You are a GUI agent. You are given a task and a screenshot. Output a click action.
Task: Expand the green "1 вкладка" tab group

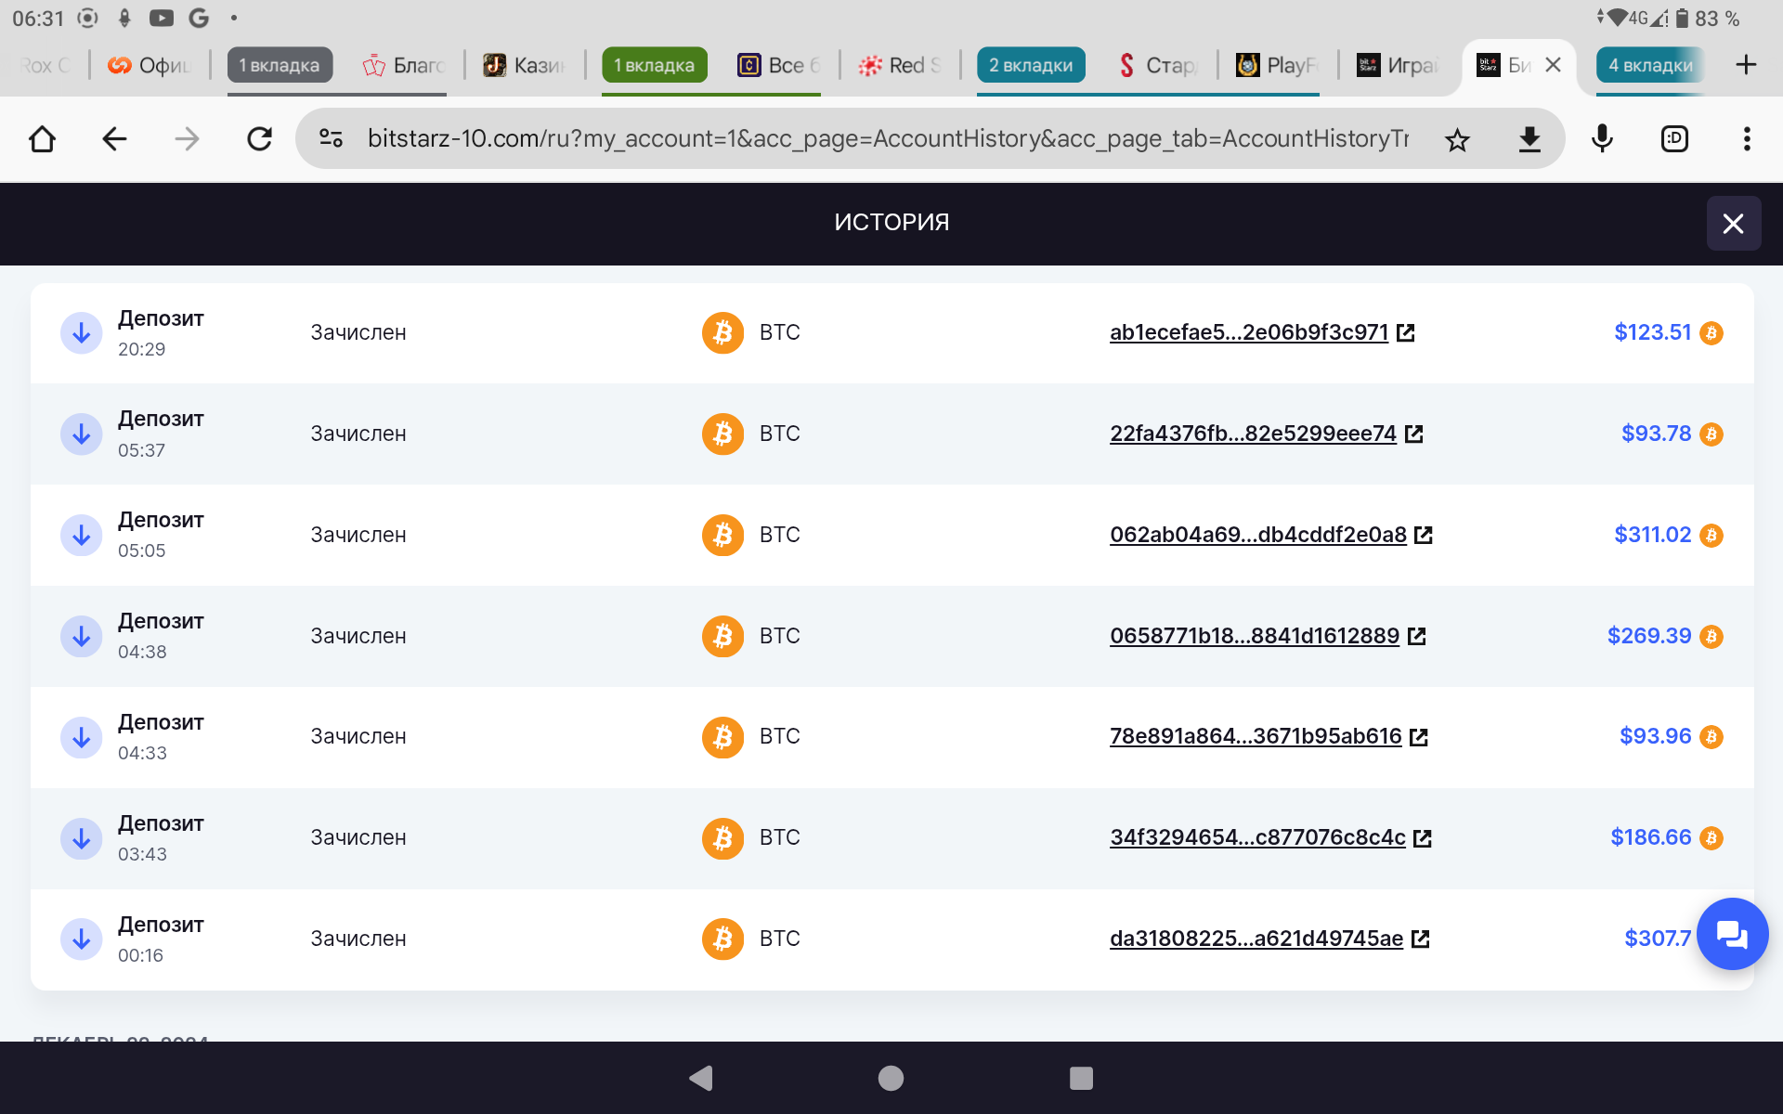pyautogui.click(x=654, y=65)
